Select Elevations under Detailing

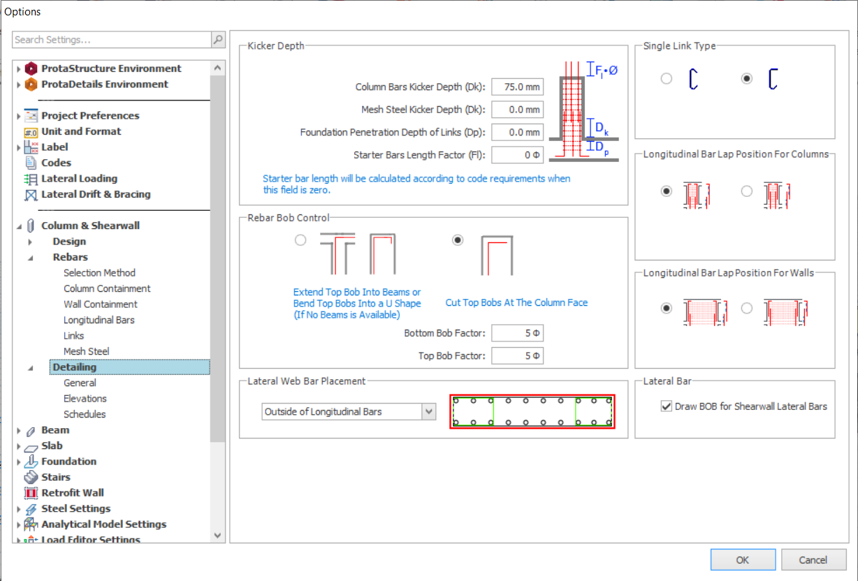point(85,399)
